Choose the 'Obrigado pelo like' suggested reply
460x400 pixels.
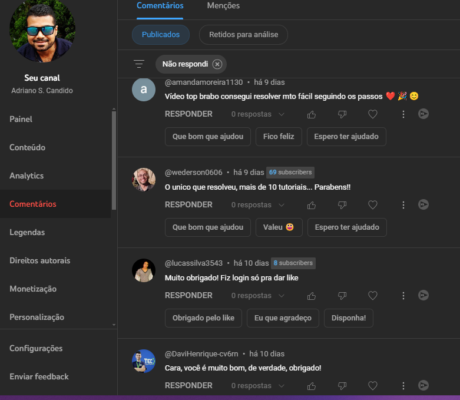(203, 318)
